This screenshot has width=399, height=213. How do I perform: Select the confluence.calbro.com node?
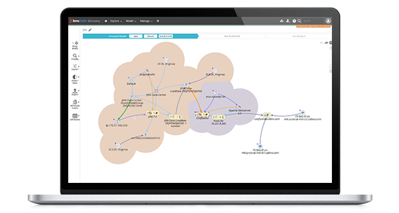[x=267, y=115]
